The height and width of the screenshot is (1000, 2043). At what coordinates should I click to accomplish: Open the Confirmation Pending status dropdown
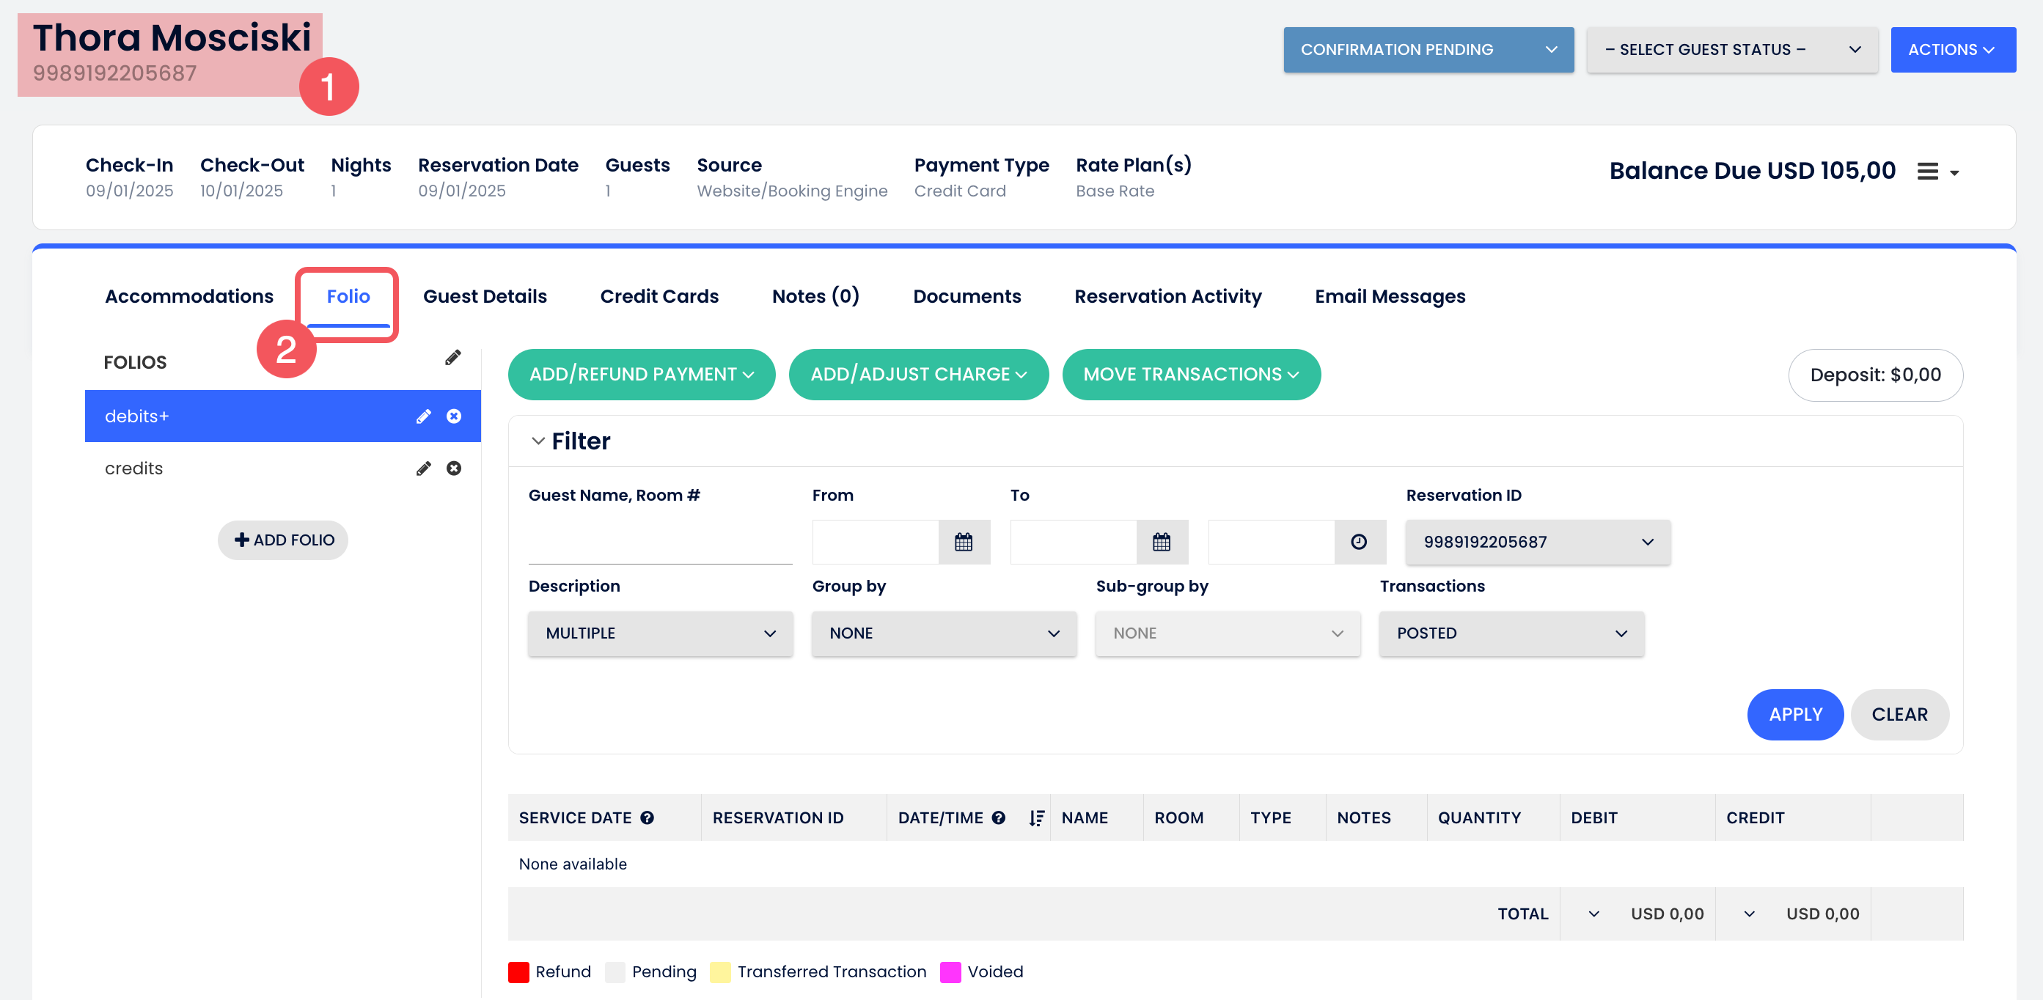(x=1428, y=50)
